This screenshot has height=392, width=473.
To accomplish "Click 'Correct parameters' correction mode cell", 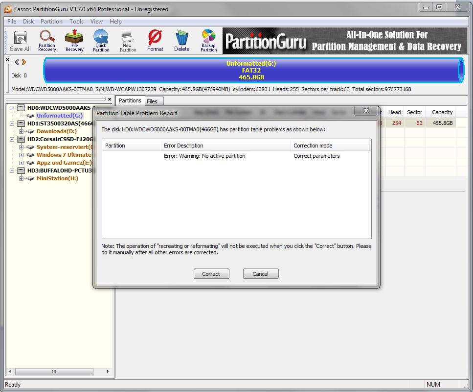I will (x=316, y=156).
